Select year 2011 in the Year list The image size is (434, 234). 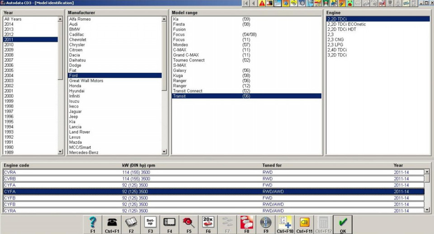pyautogui.click(x=30, y=40)
